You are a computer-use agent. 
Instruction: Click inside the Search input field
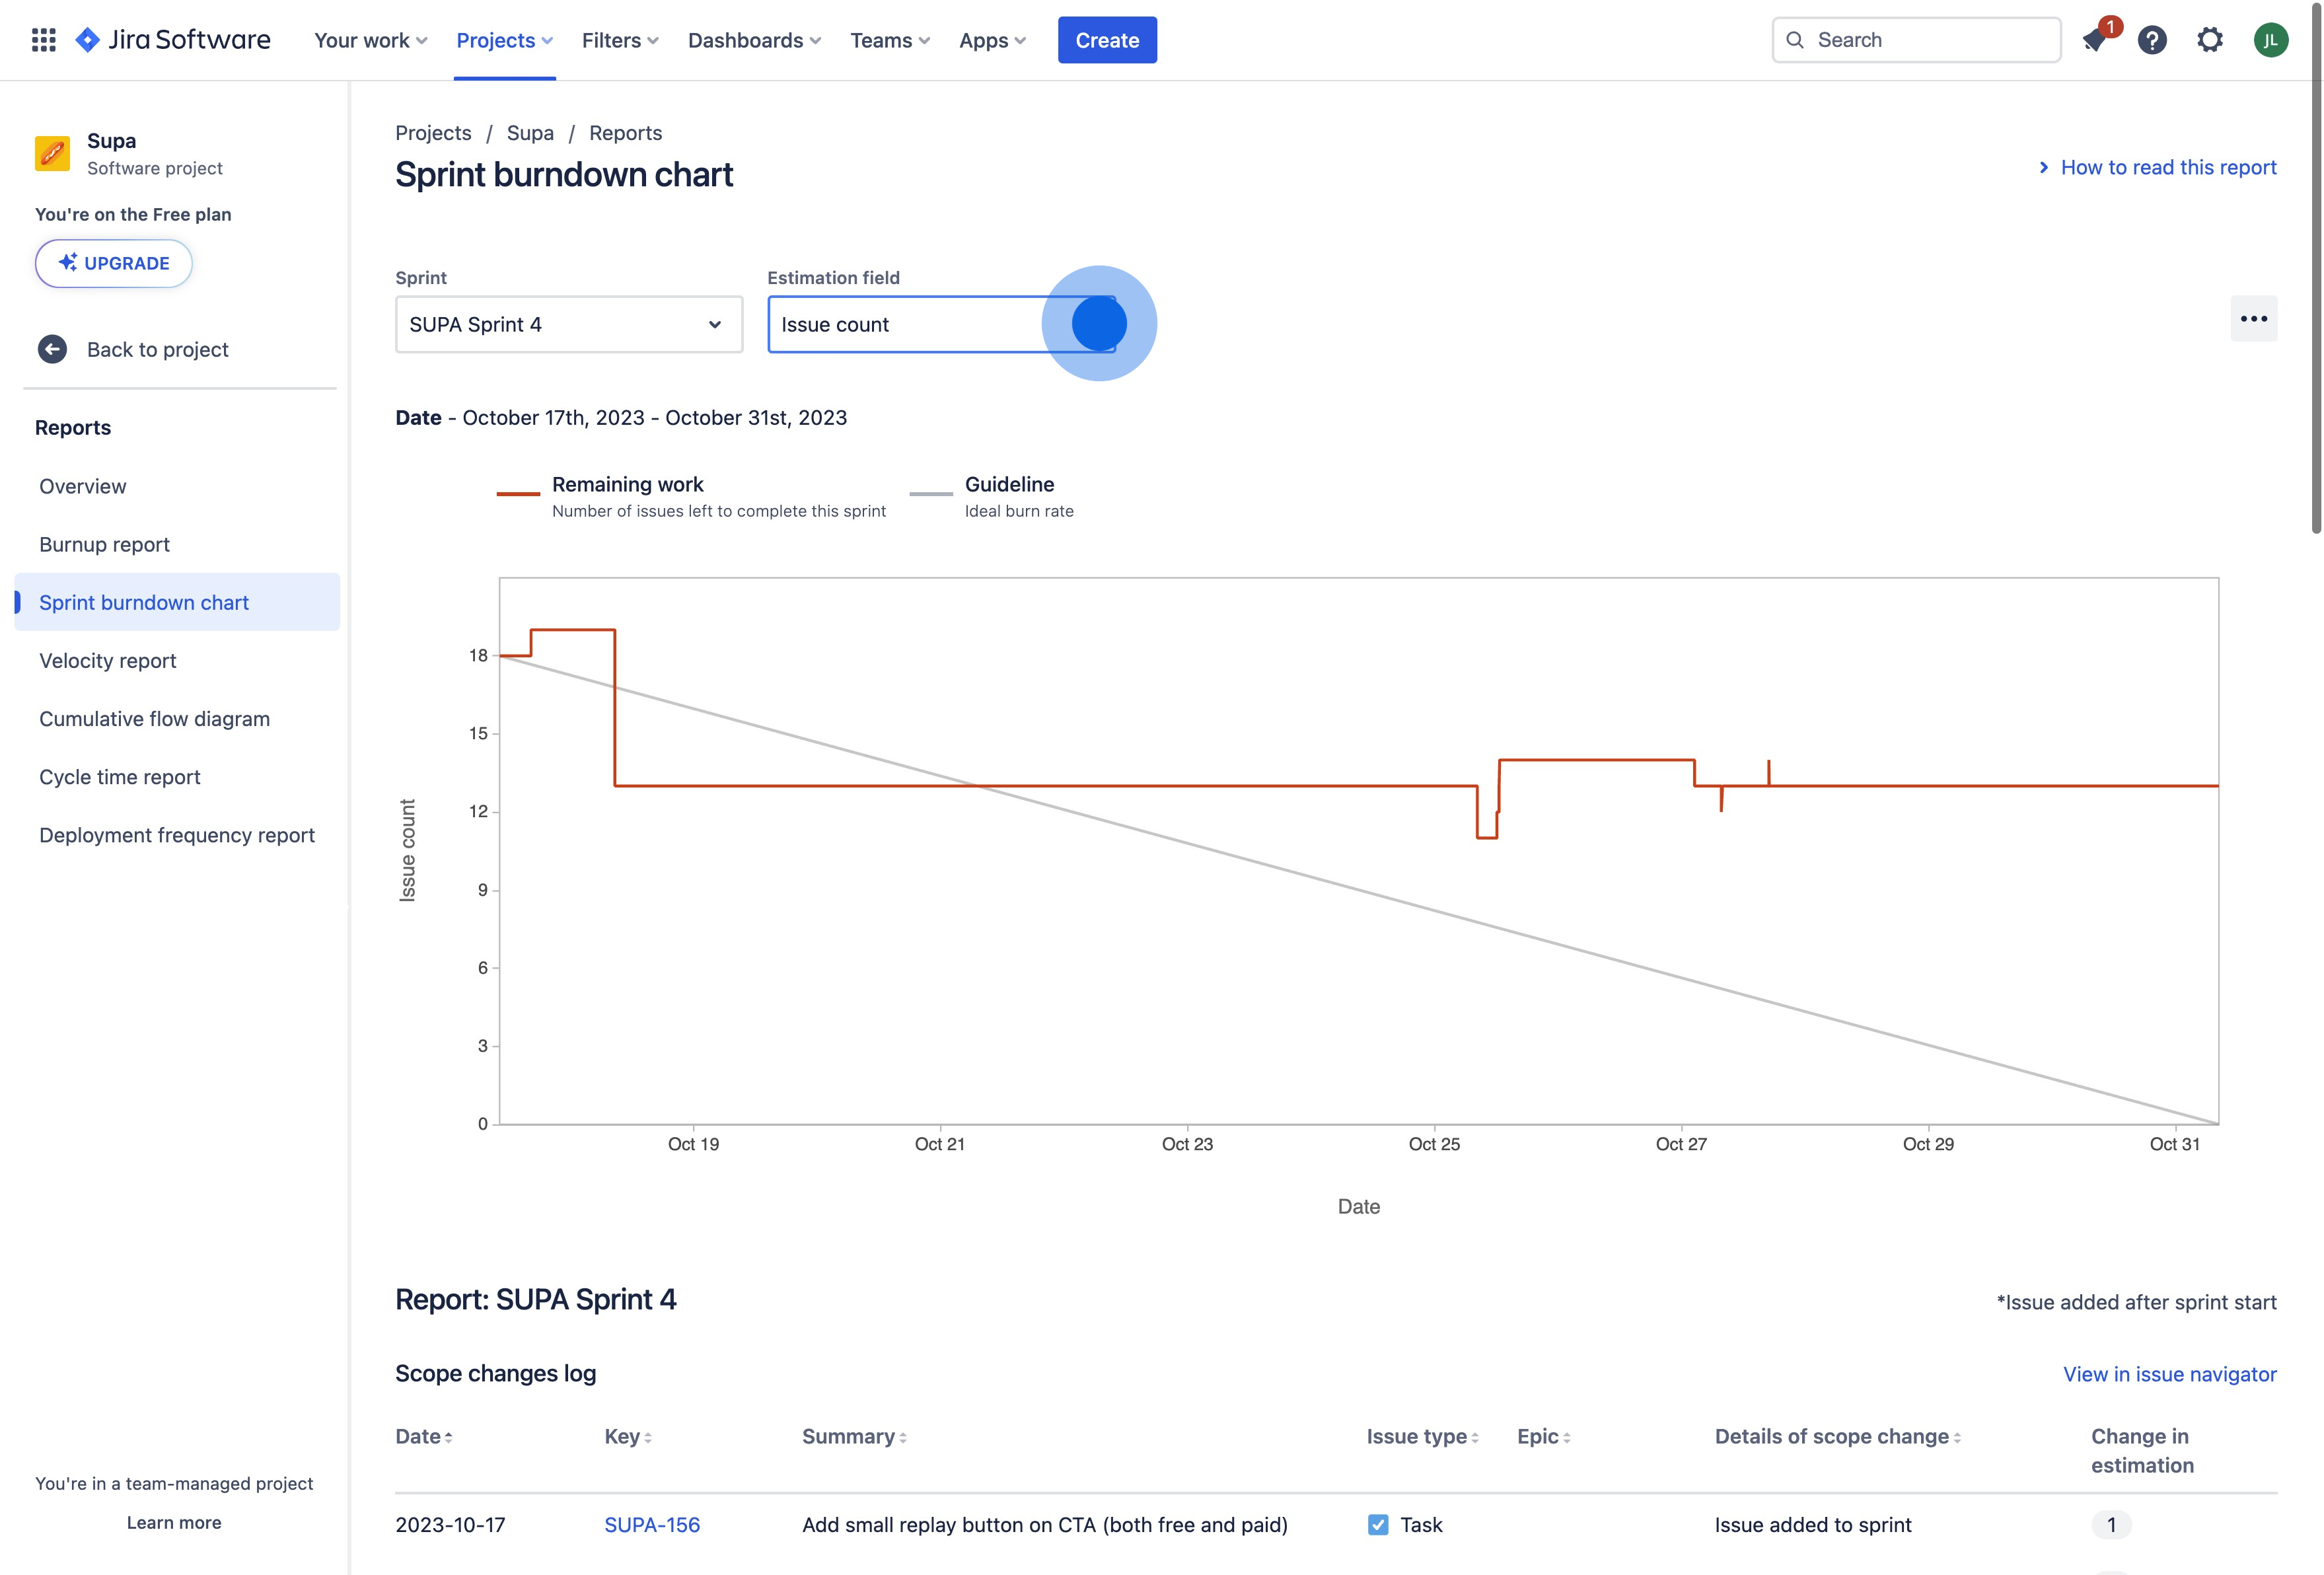tap(1916, 40)
